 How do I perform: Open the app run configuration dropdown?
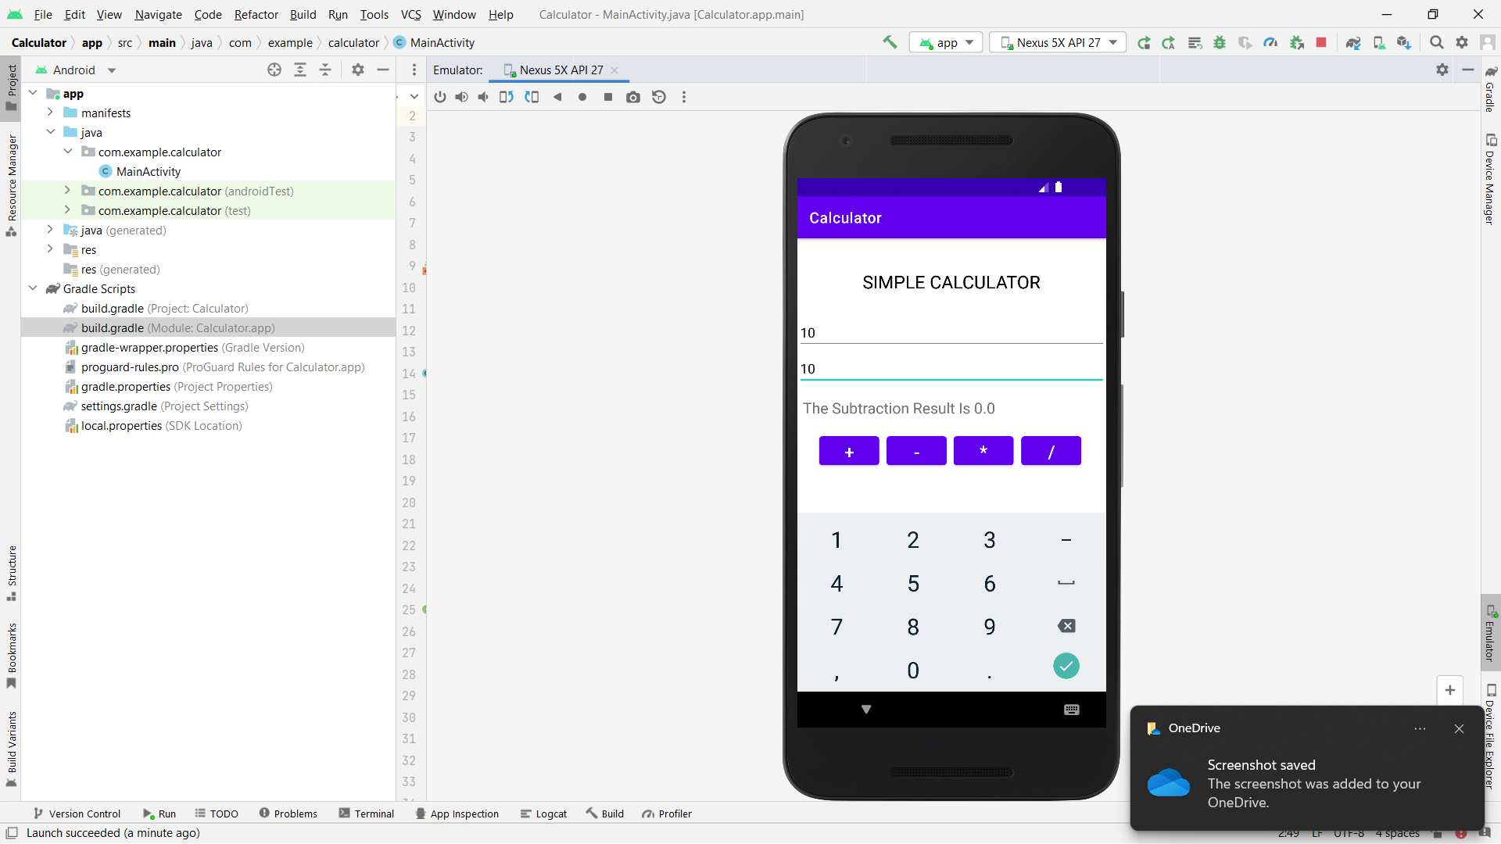tap(946, 42)
